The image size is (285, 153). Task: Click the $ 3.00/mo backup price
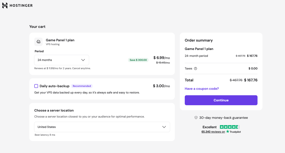(x=161, y=86)
